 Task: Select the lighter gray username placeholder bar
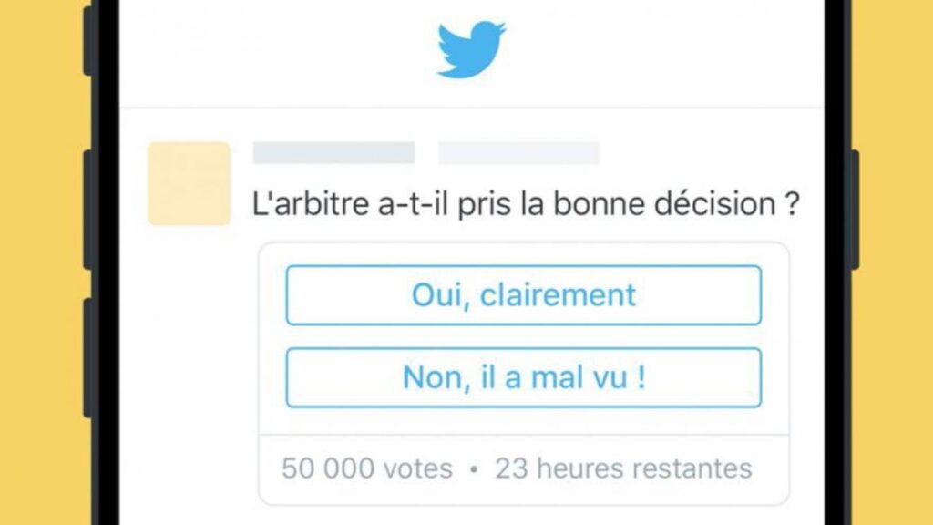click(x=518, y=153)
